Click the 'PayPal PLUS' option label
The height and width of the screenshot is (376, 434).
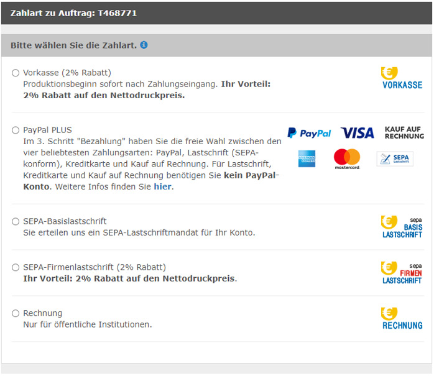(47, 130)
